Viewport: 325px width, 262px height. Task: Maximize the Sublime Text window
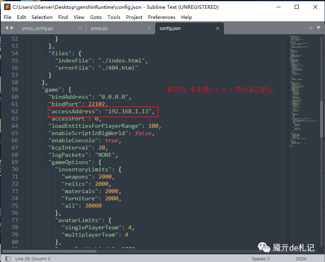click(297, 7)
